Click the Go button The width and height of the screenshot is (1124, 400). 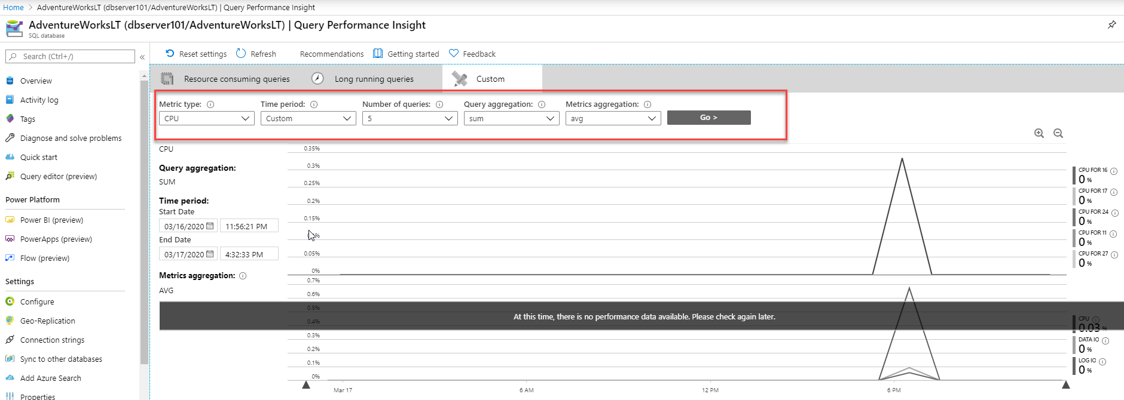pos(708,118)
